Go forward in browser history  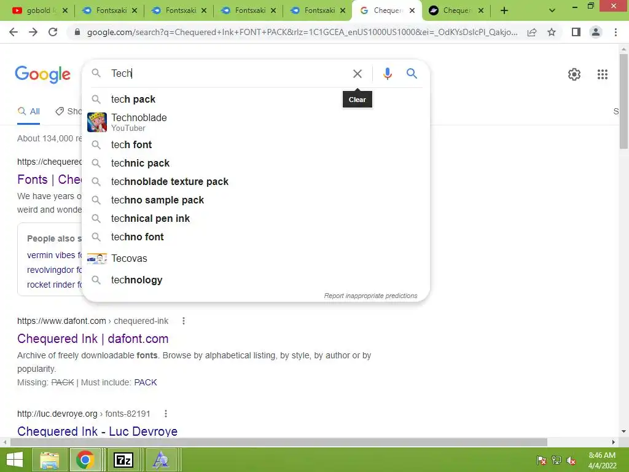[33, 32]
